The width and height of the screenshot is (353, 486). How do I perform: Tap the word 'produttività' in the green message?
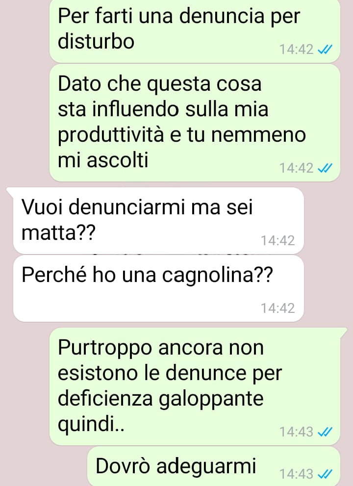click(x=111, y=136)
